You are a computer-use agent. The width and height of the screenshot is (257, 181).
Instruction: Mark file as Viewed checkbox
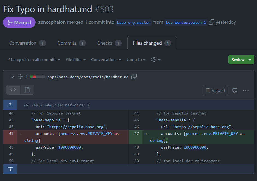pyautogui.click(x=208, y=90)
